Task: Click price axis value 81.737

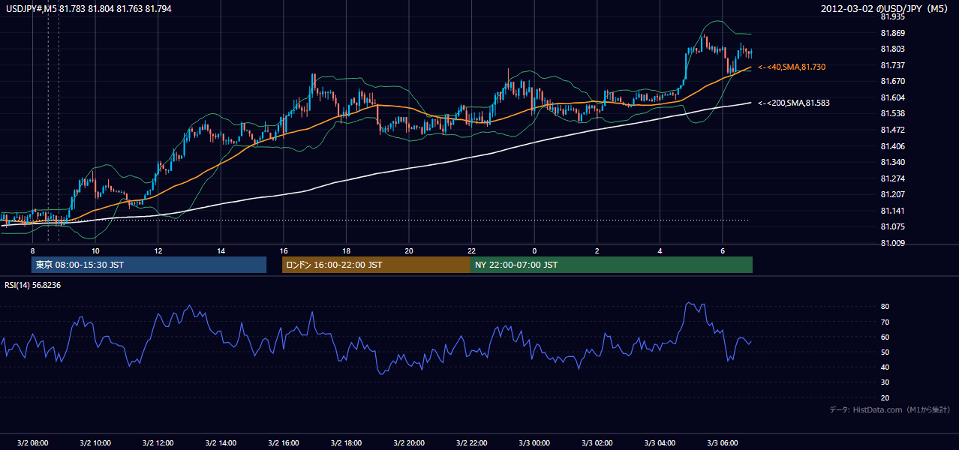Action: pyautogui.click(x=892, y=65)
